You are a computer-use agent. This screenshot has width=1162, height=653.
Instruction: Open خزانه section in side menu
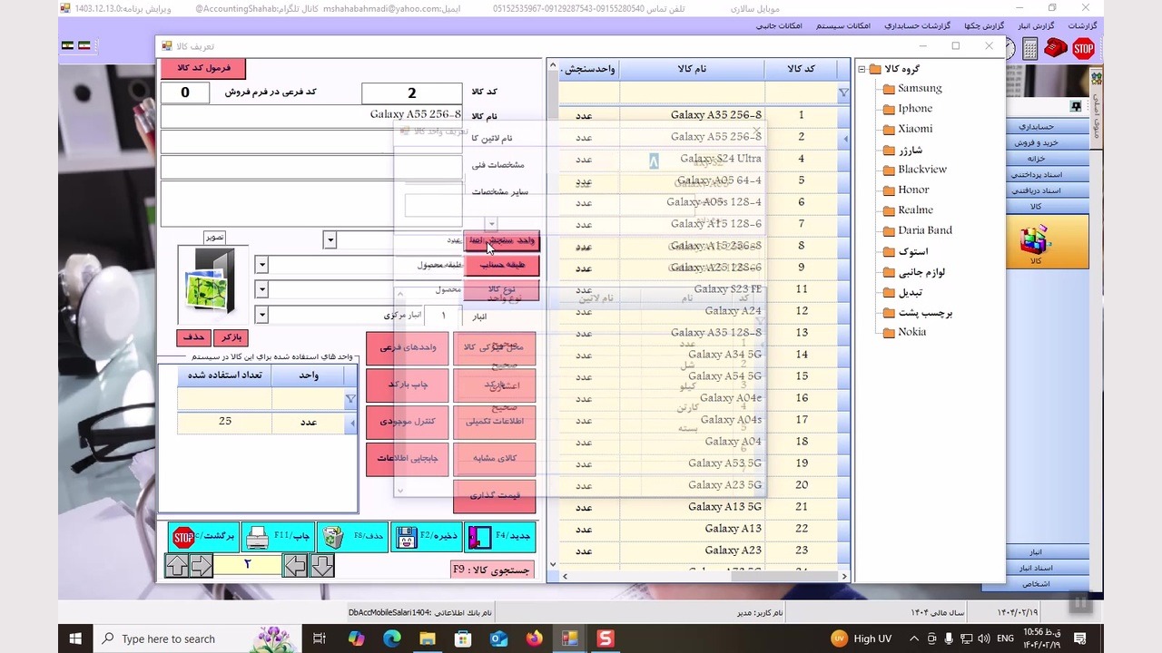click(x=1036, y=159)
